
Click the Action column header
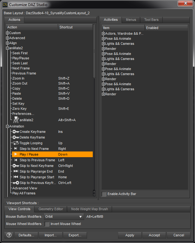[32, 27]
